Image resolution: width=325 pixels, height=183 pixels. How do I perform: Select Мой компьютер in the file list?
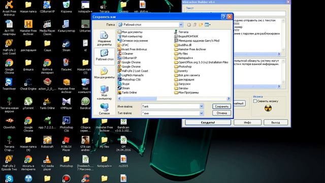pyautogui.click(x=130, y=36)
